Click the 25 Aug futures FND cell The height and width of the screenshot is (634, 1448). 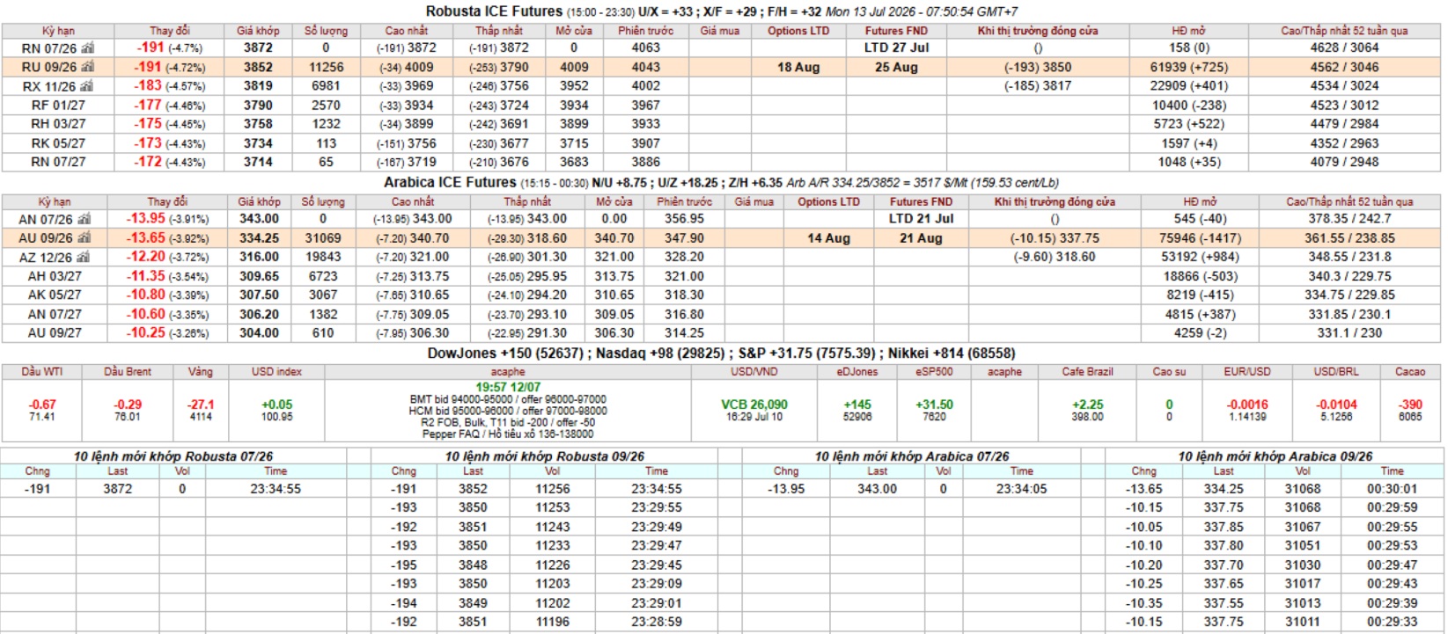pos(896,67)
